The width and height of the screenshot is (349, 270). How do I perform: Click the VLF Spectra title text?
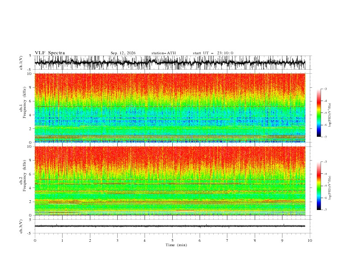[x=50, y=53]
